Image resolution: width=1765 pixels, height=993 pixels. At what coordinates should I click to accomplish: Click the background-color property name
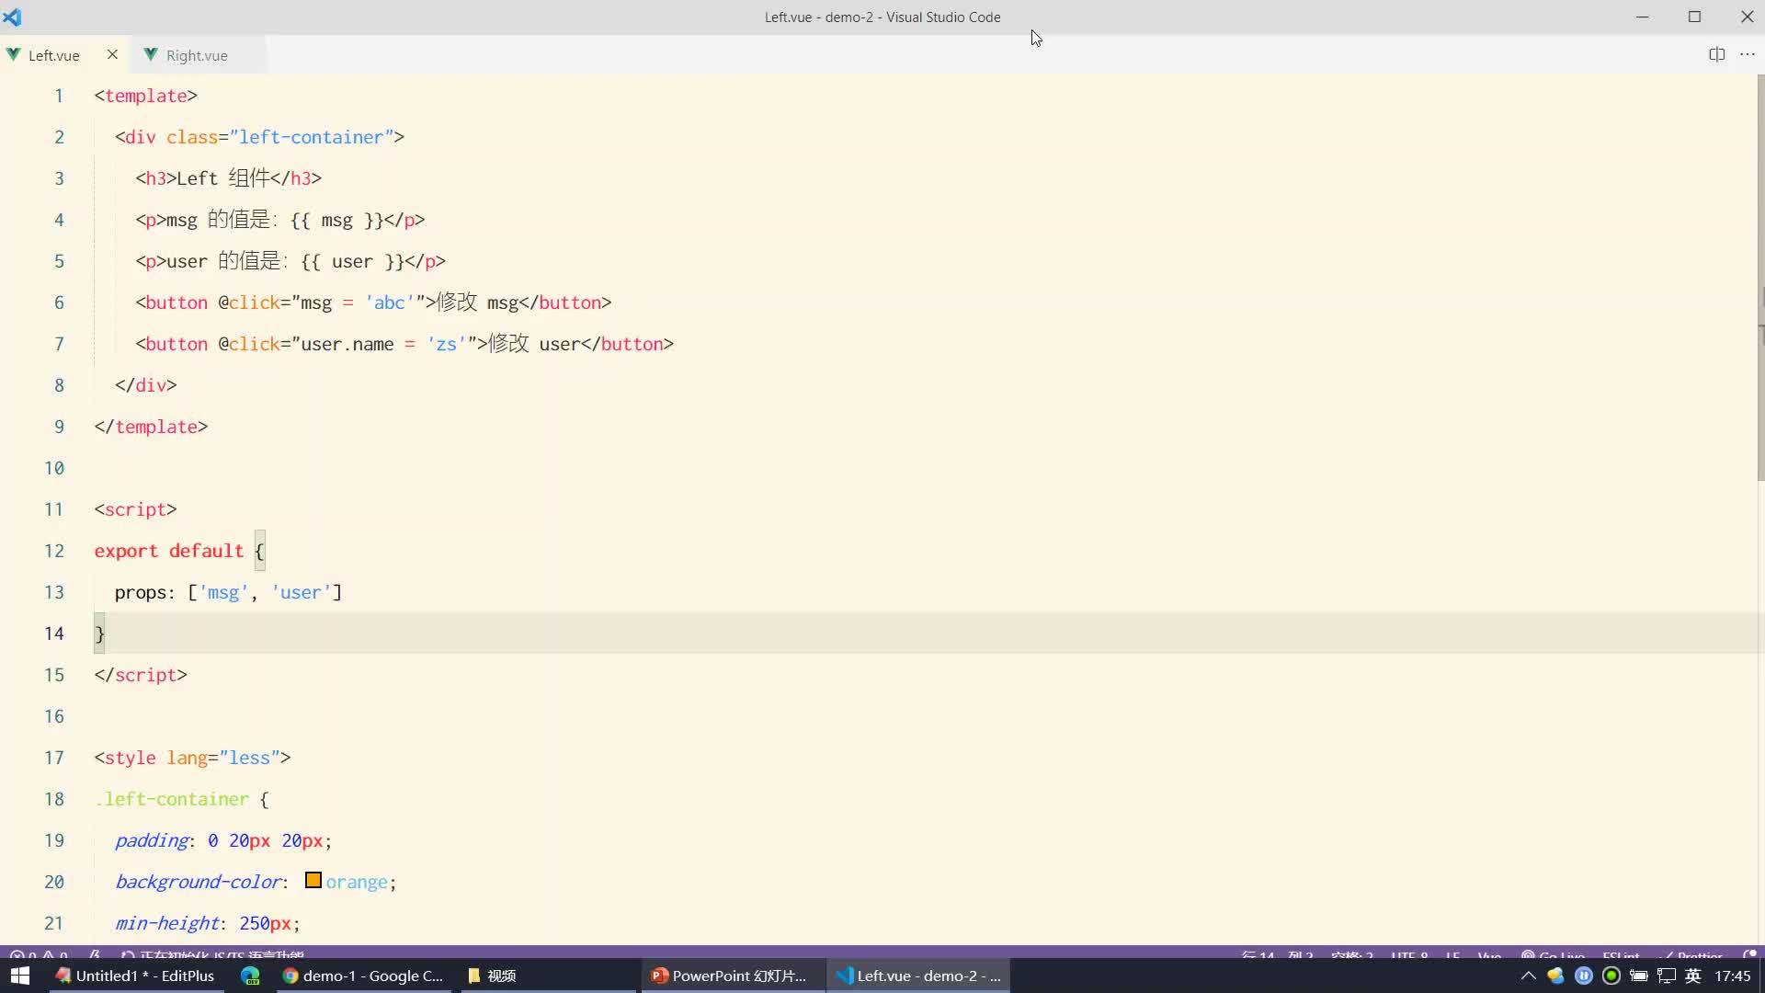point(198,882)
